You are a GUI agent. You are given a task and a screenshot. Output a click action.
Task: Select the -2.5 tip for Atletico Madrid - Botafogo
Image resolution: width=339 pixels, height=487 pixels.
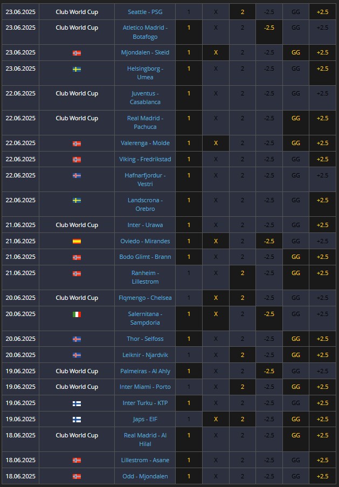click(x=269, y=32)
